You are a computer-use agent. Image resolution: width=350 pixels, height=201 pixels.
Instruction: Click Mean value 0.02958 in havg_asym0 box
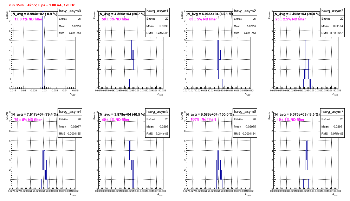pyautogui.click(x=76, y=26)
